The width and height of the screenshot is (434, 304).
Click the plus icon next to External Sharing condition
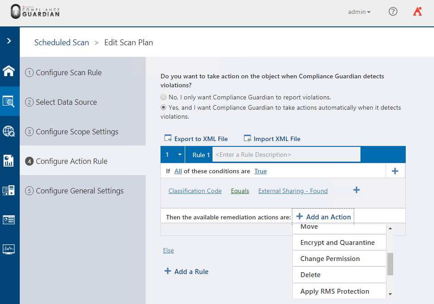point(356,190)
